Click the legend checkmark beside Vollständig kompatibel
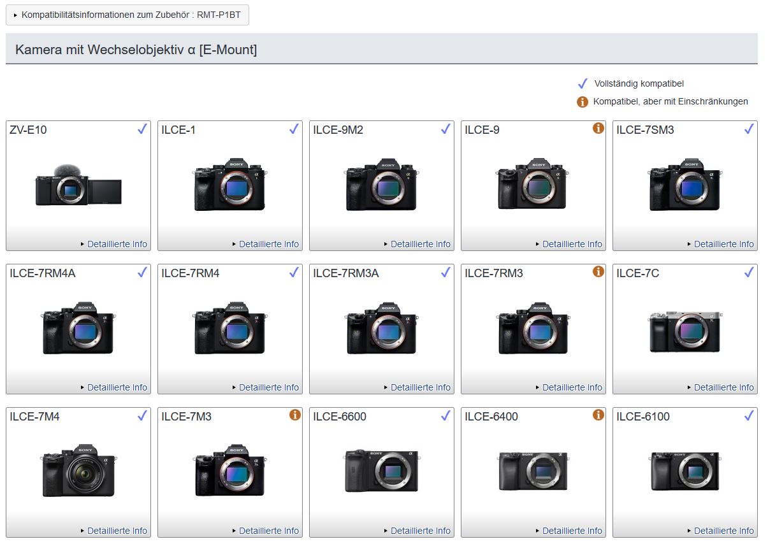Image resolution: width=768 pixels, height=546 pixels. (582, 83)
